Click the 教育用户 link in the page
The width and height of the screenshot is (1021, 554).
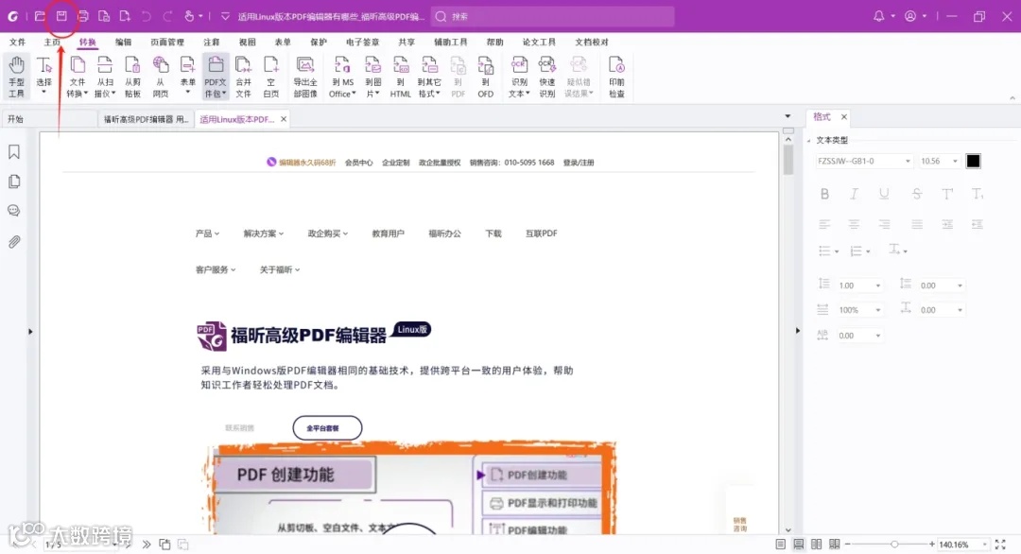coord(389,234)
